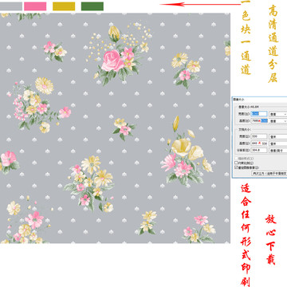Toggle the Constrain Proportions checkbox
The width and height of the screenshot is (287, 287).
(236, 163)
